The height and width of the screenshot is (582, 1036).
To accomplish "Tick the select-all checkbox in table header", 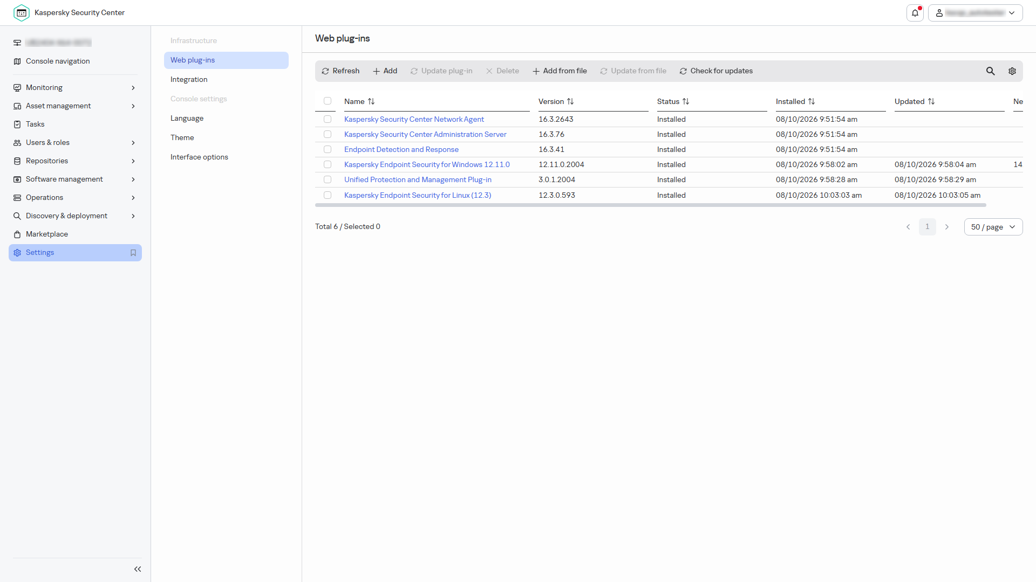I will pos(328,101).
